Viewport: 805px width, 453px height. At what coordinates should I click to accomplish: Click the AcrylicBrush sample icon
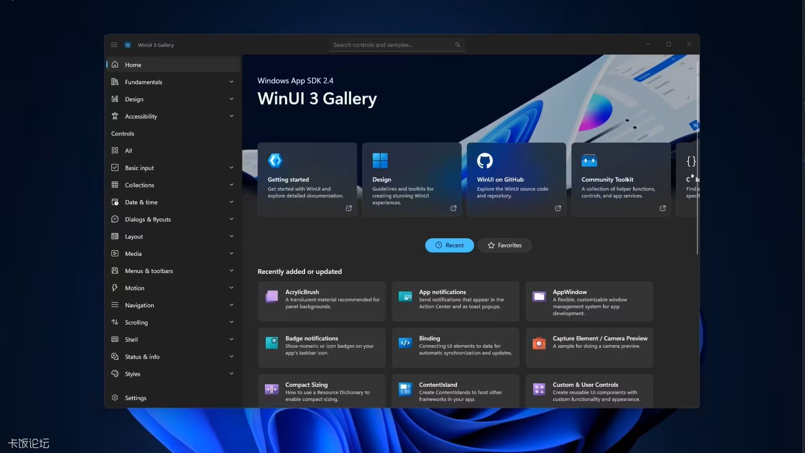pyautogui.click(x=272, y=297)
